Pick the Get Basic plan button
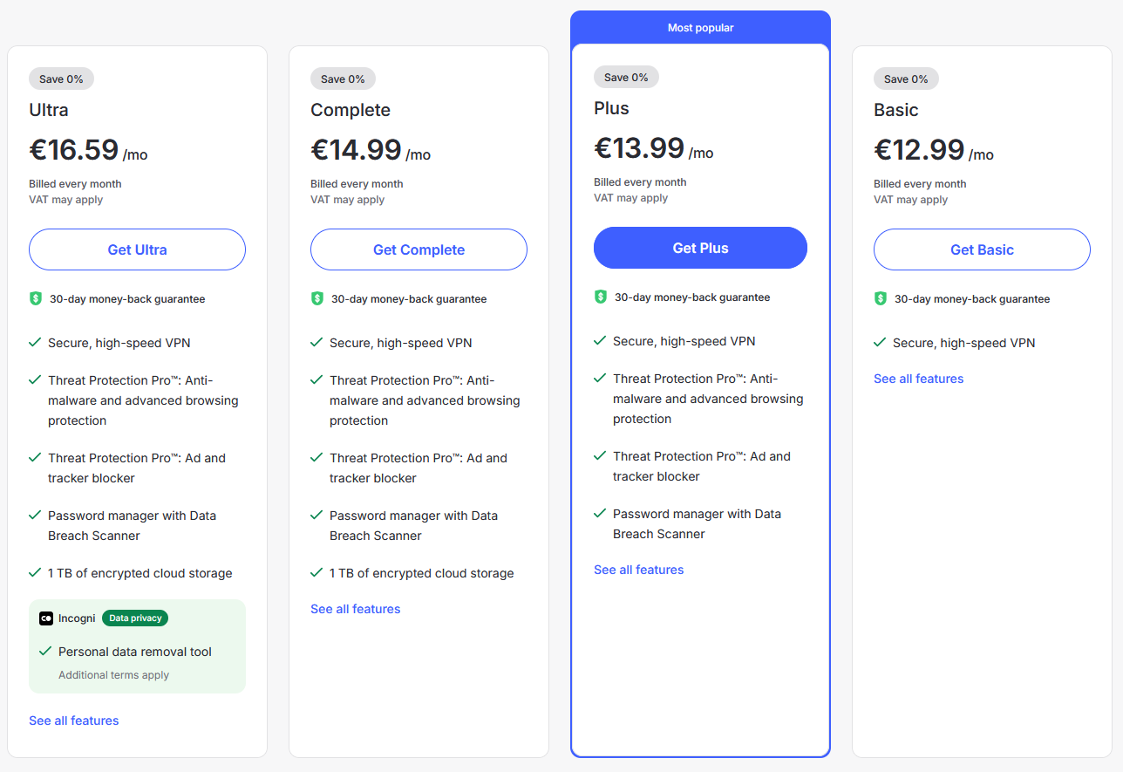 [982, 249]
